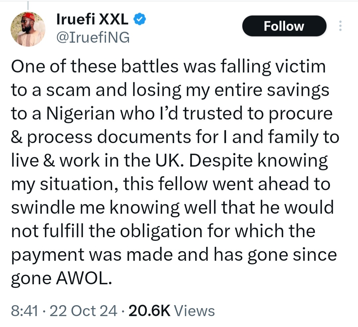The height and width of the screenshot is (327, 358).
Task: Click the Views label beside the count
Action: (x=194, y=311)
